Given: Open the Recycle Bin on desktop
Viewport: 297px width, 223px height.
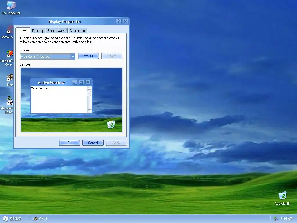Looking at the screenshot, I should (x=282, y=198).
